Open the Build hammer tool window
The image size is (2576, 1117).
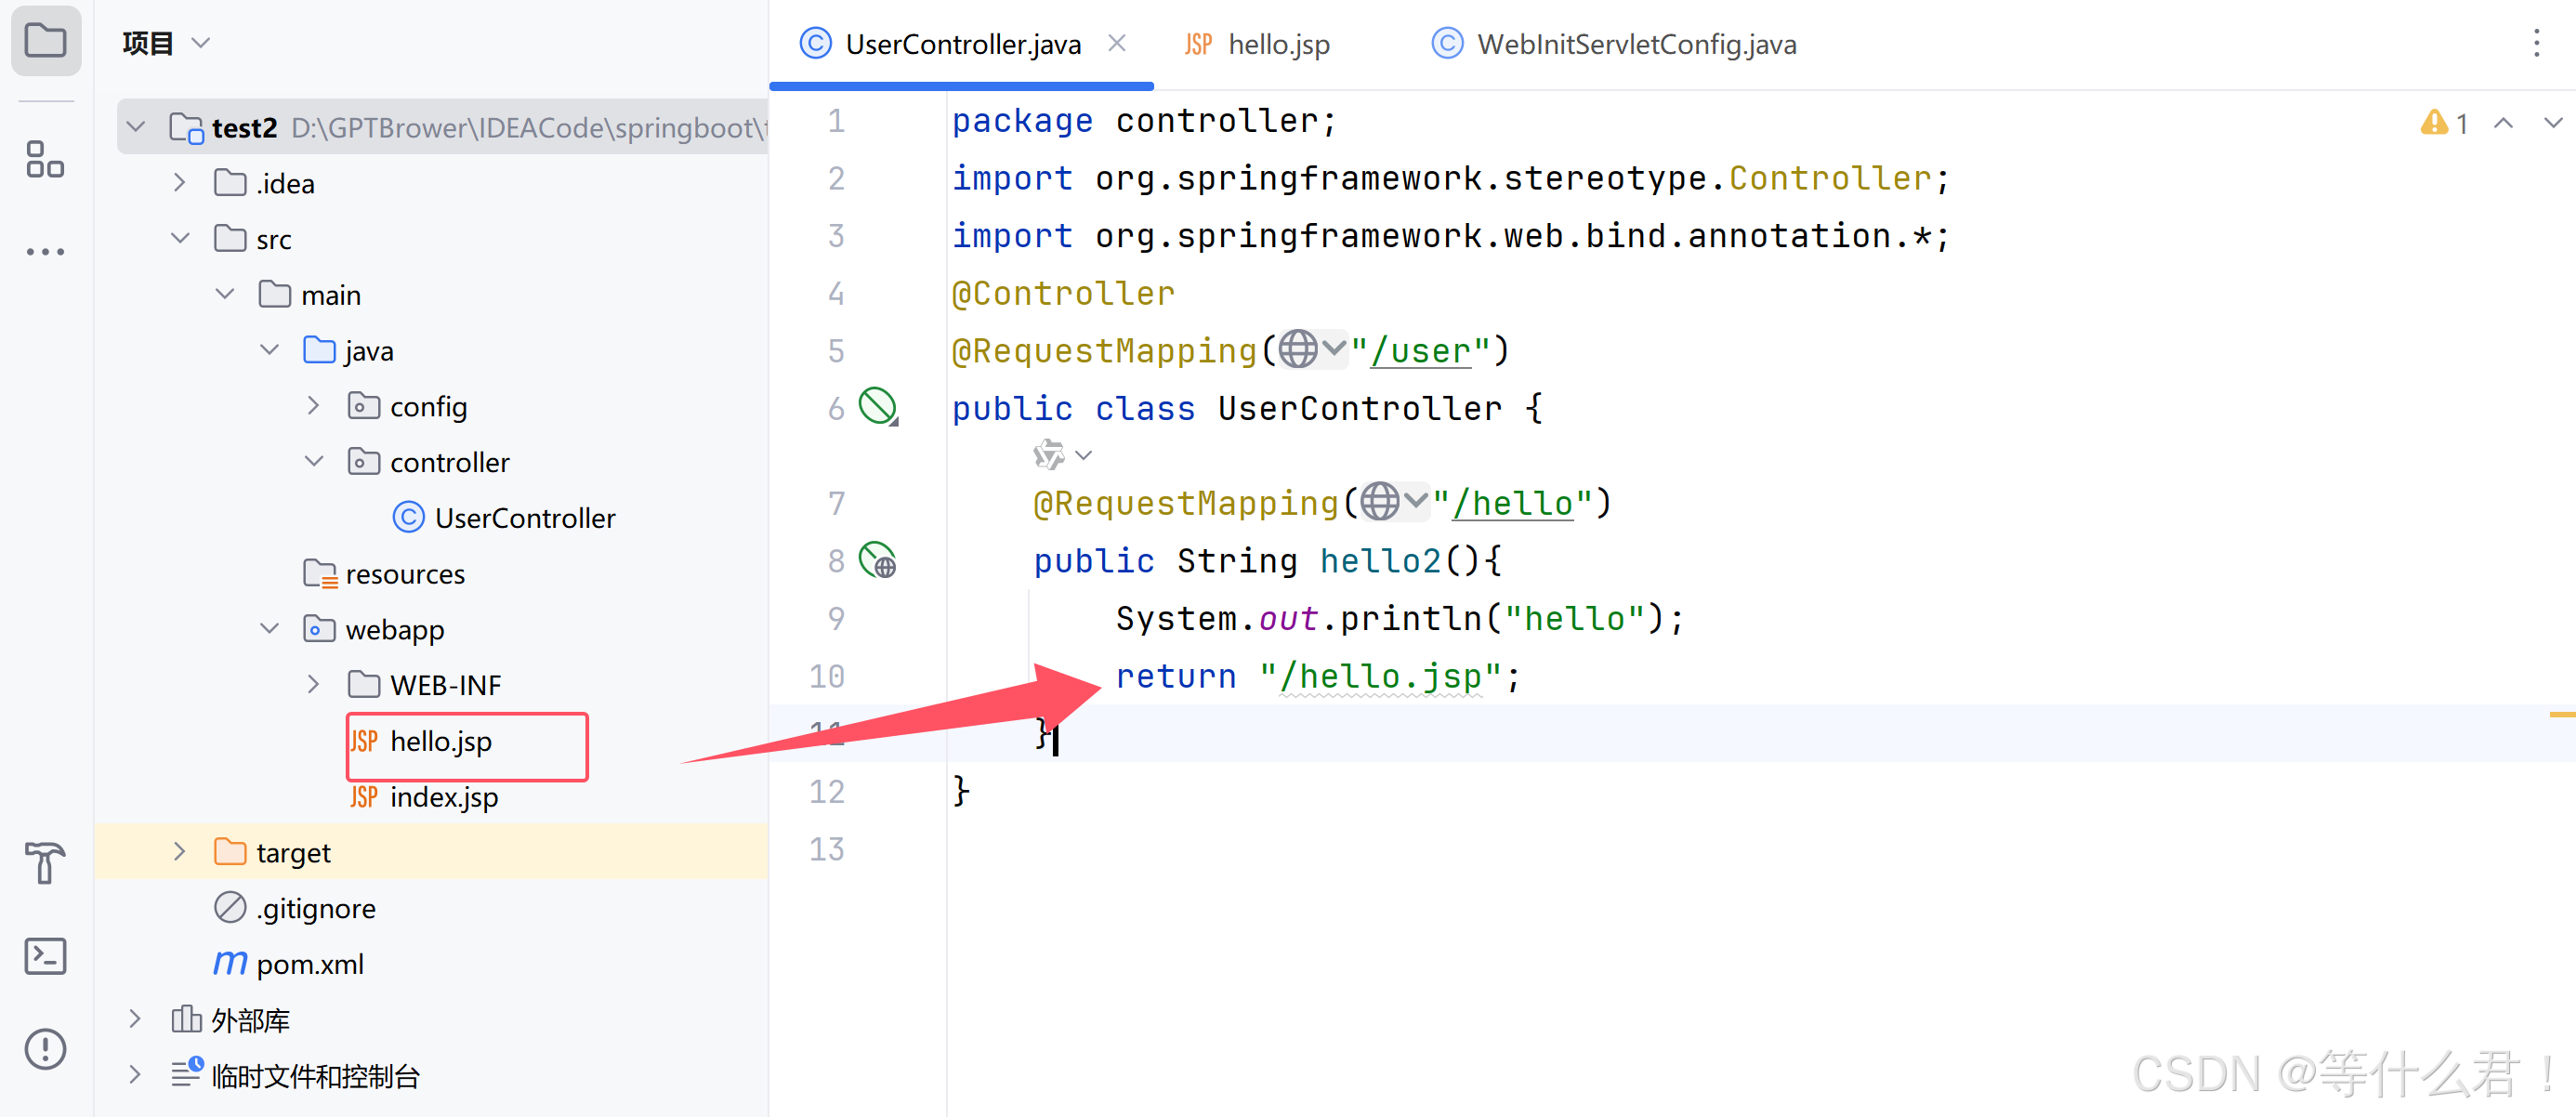[x=45, y=862]
